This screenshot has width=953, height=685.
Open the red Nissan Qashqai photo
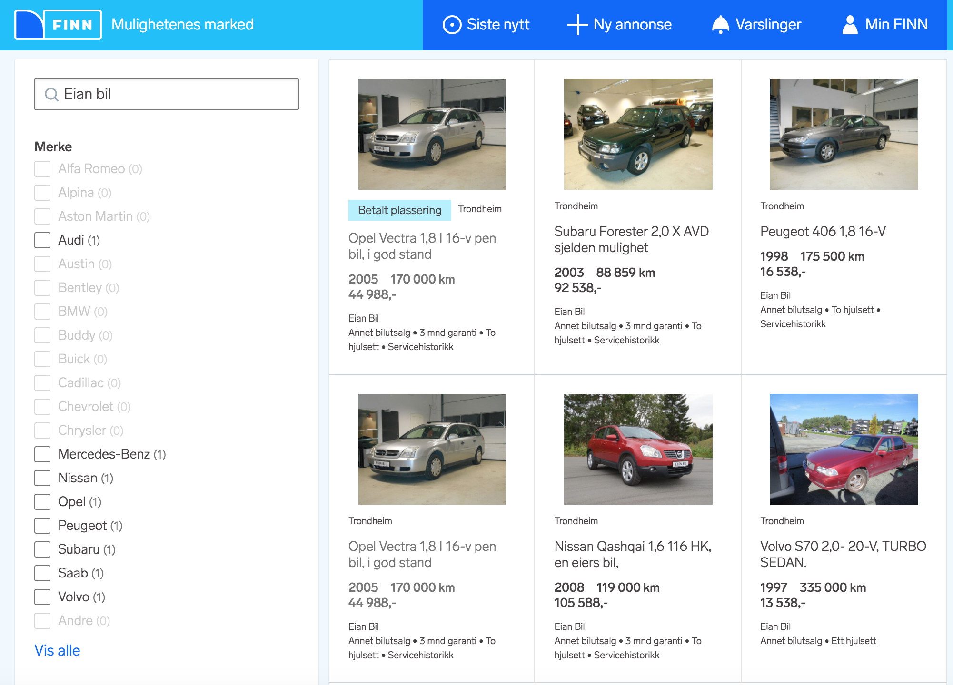(638, 449)
